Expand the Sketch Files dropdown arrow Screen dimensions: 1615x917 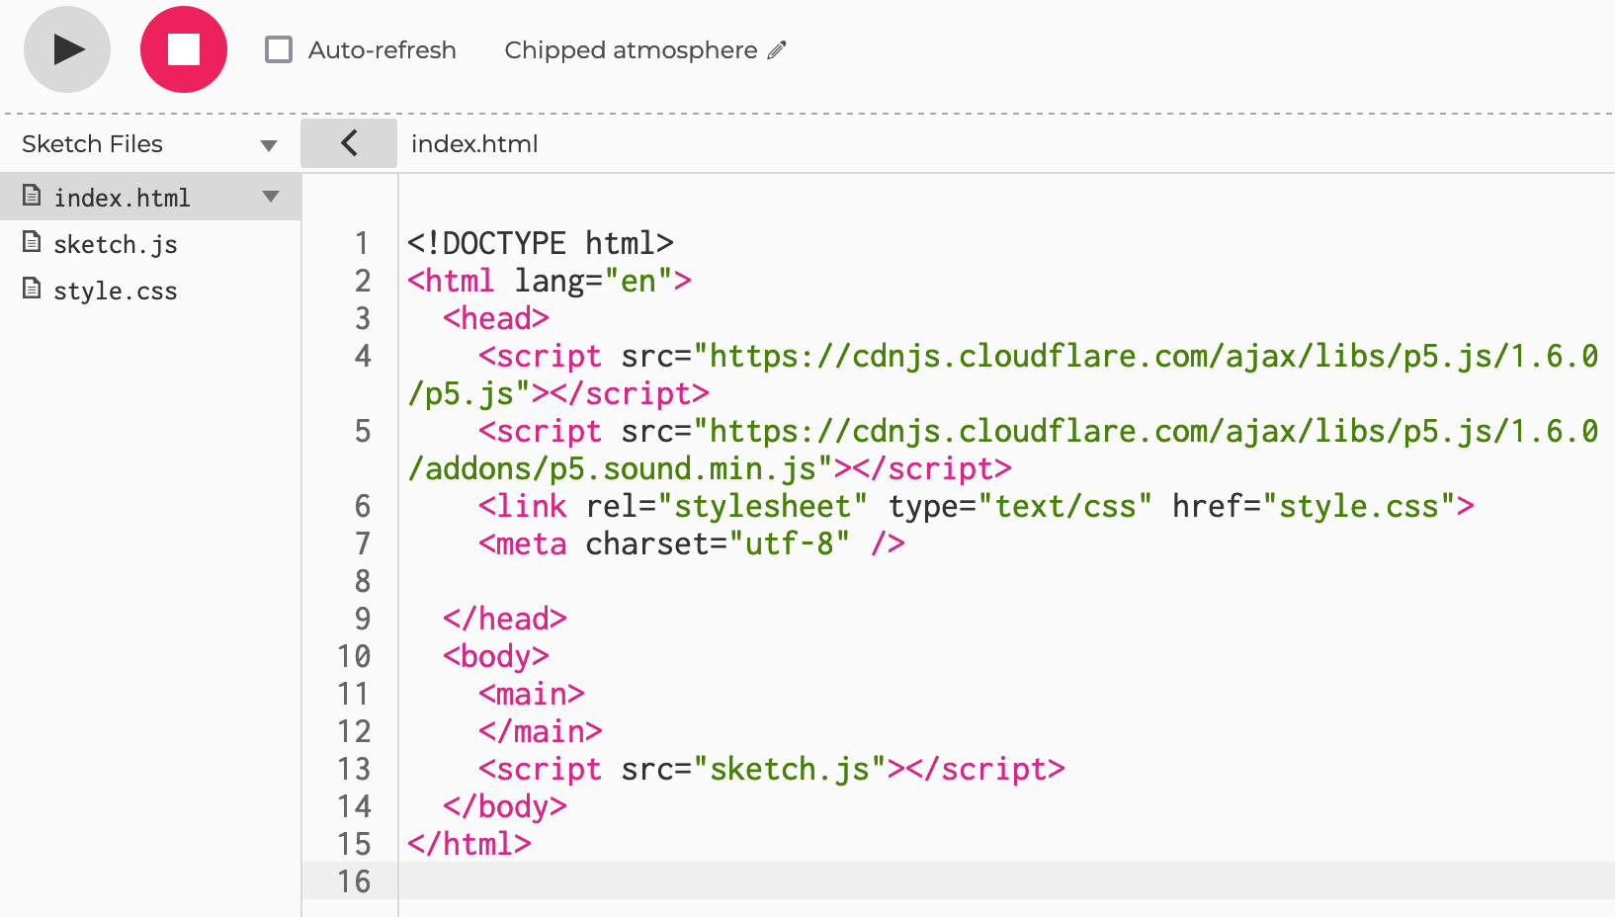click(269, 145)
